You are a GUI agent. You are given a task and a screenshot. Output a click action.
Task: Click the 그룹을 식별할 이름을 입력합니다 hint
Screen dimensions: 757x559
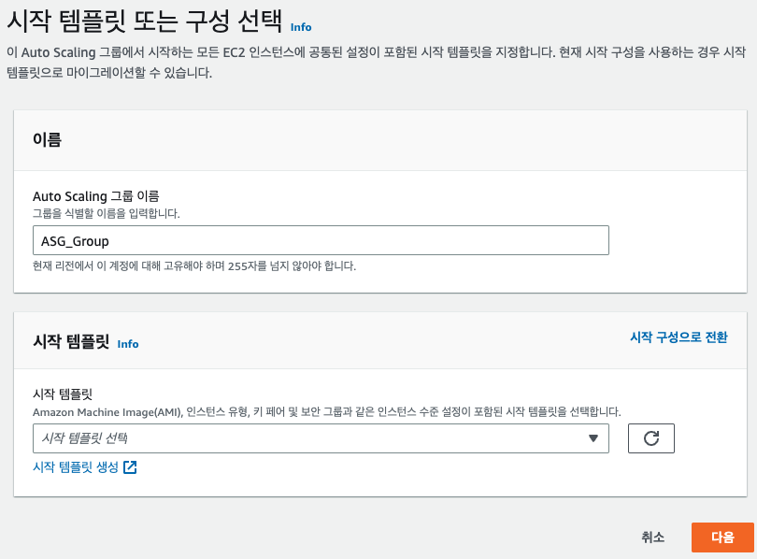[107, 213]
